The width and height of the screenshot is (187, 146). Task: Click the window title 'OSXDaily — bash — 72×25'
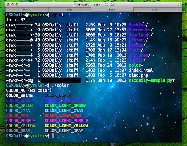(x=95, y=5)
